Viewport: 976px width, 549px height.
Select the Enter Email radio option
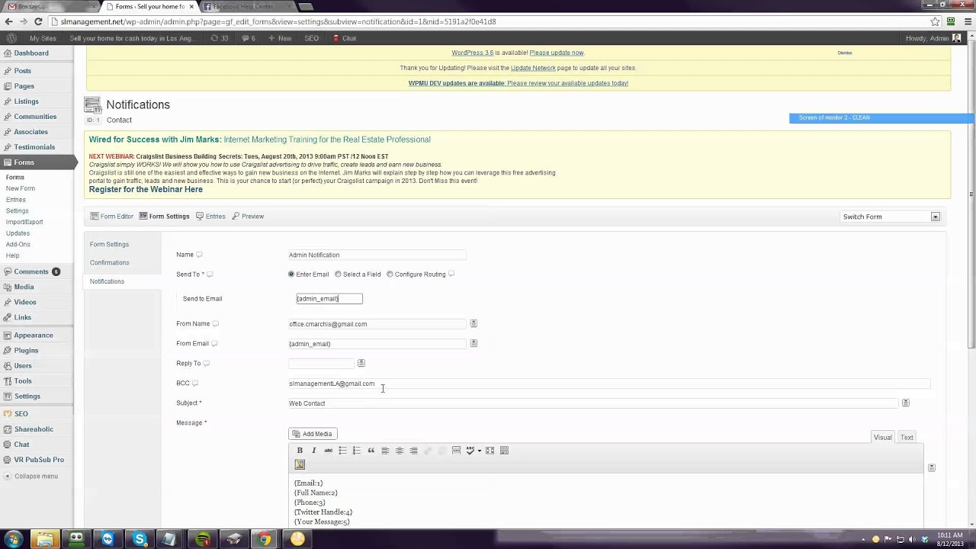pos(291,274)
